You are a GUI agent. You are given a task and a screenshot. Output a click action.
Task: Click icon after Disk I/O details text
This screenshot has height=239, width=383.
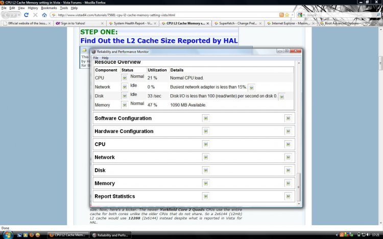pos(281,97)
